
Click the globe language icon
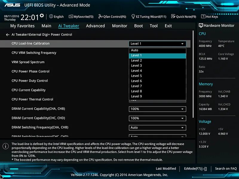(x=51, y=16)
